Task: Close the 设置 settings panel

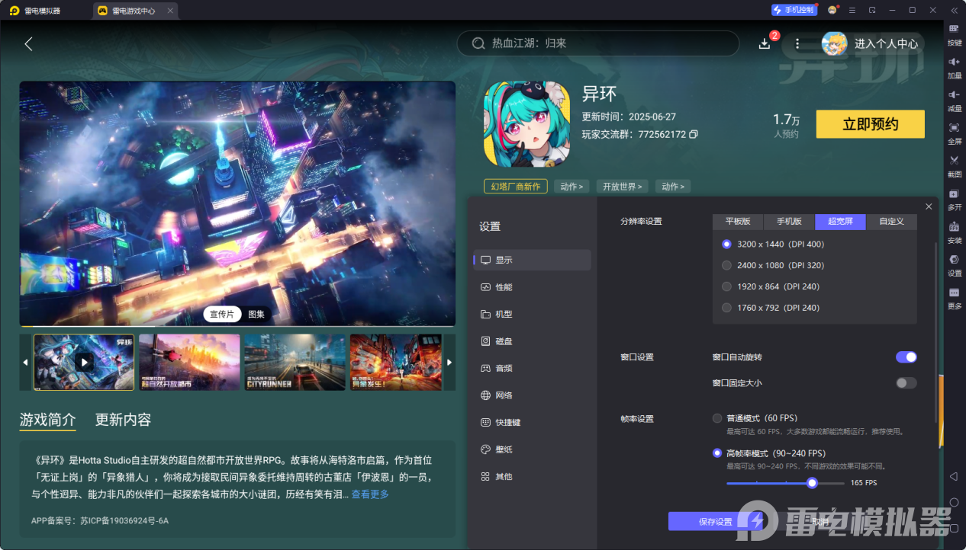Action: (929, 206)
